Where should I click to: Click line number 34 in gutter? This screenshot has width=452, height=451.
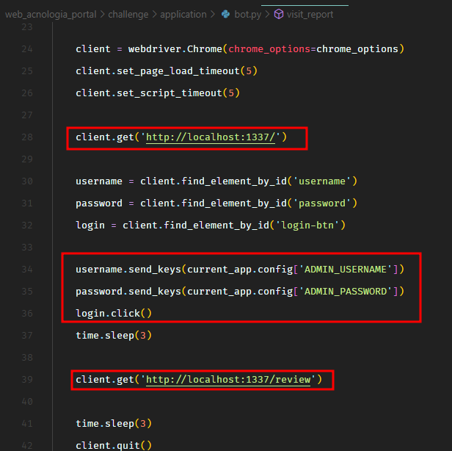point(26,270)
